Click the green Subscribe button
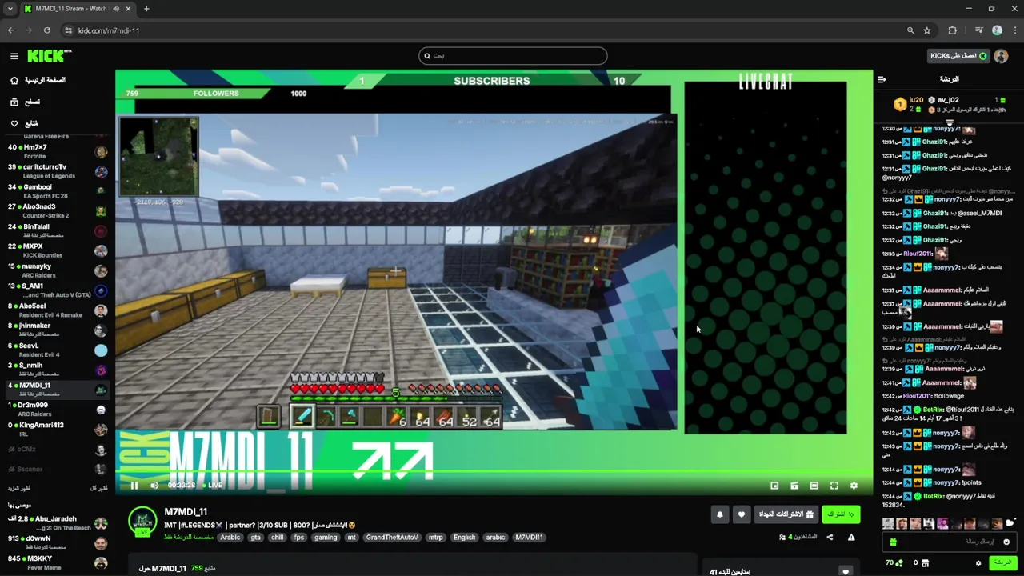Viewport: 1024px width, 576px height. (x=841, y=514)
